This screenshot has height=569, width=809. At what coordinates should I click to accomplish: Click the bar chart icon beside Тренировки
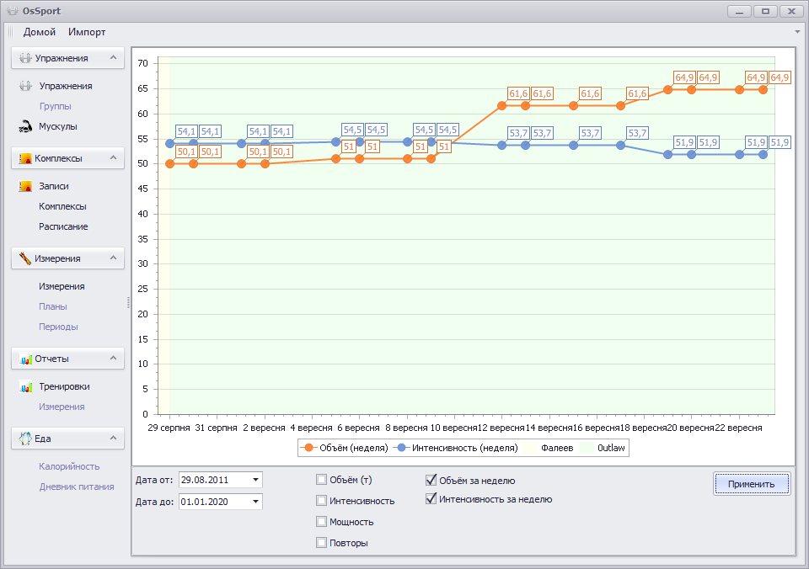click(x=24, y=387)
